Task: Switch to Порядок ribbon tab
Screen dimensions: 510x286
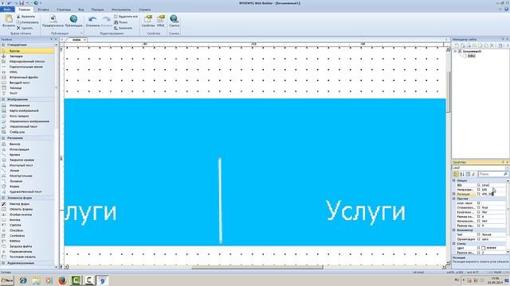Action: pos(97,10)
